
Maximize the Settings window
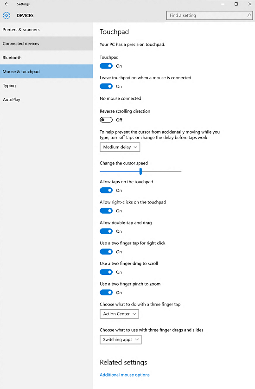(x=236, y=4)
